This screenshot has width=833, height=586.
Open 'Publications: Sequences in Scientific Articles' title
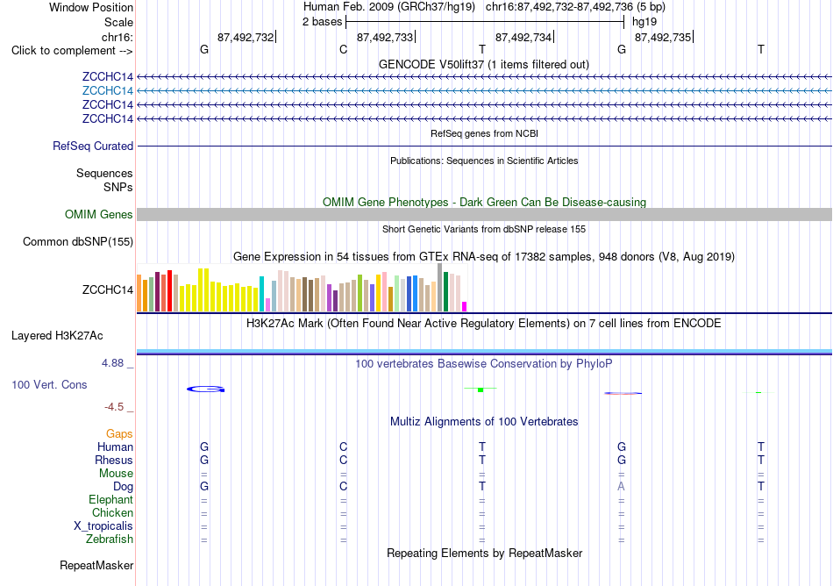pyautogui.click(x=484, y=161)
